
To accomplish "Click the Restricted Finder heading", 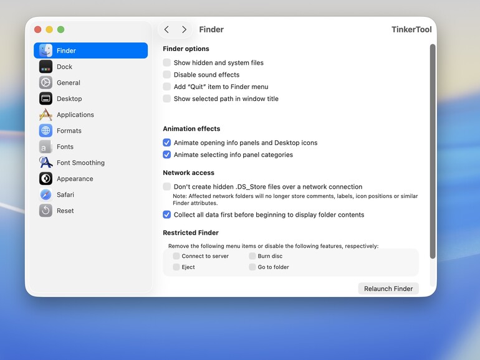I will 191,232.
